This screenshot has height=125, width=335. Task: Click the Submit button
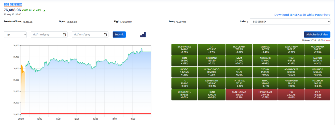(119, 35)
